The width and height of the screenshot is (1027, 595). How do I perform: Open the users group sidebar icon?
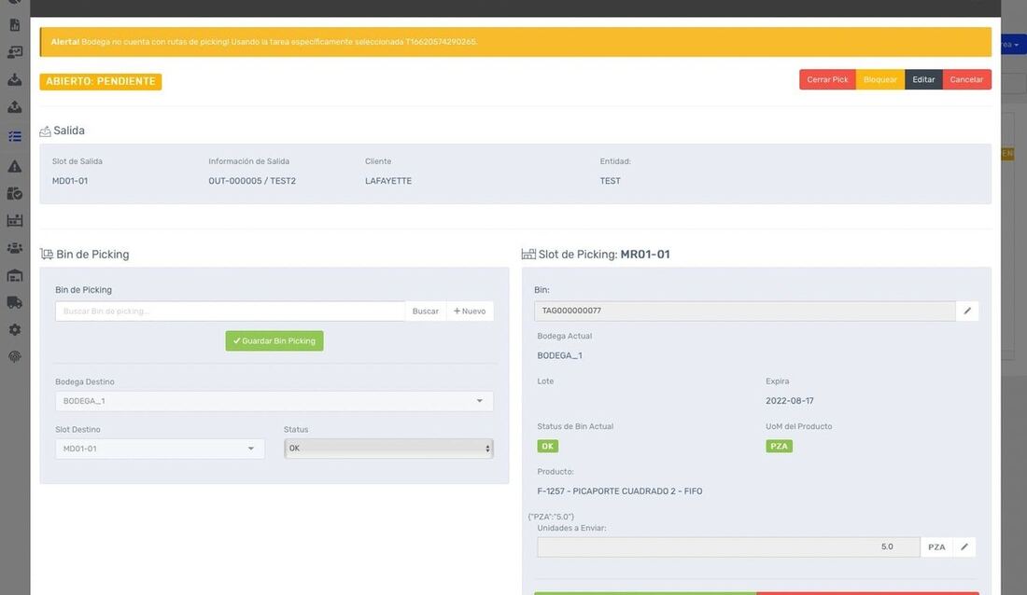tap(14, 248)
